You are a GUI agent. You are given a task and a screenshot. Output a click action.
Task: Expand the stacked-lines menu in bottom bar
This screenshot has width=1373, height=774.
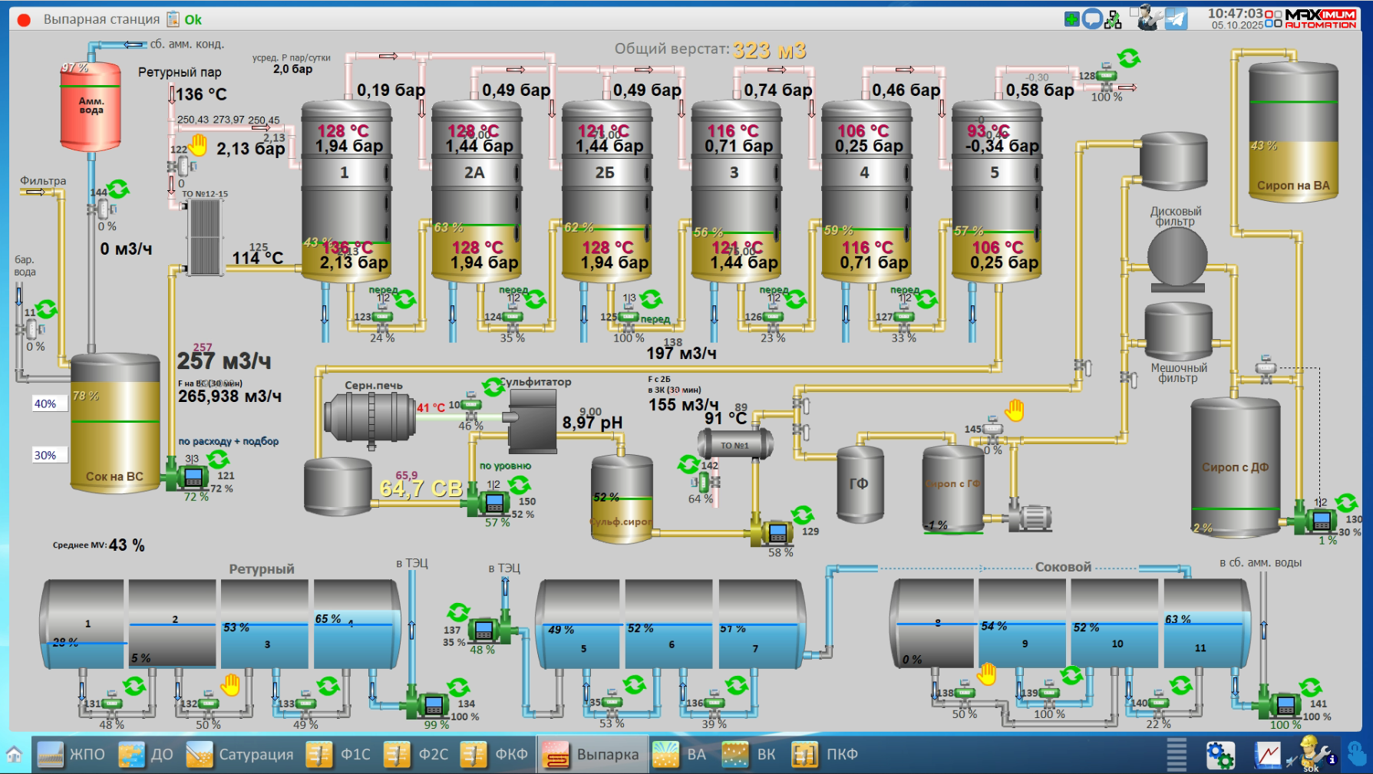[x=1177, y=755]
